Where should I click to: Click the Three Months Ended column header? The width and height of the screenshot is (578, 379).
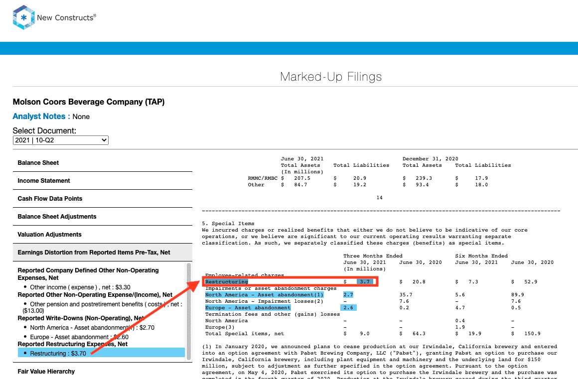373,256
